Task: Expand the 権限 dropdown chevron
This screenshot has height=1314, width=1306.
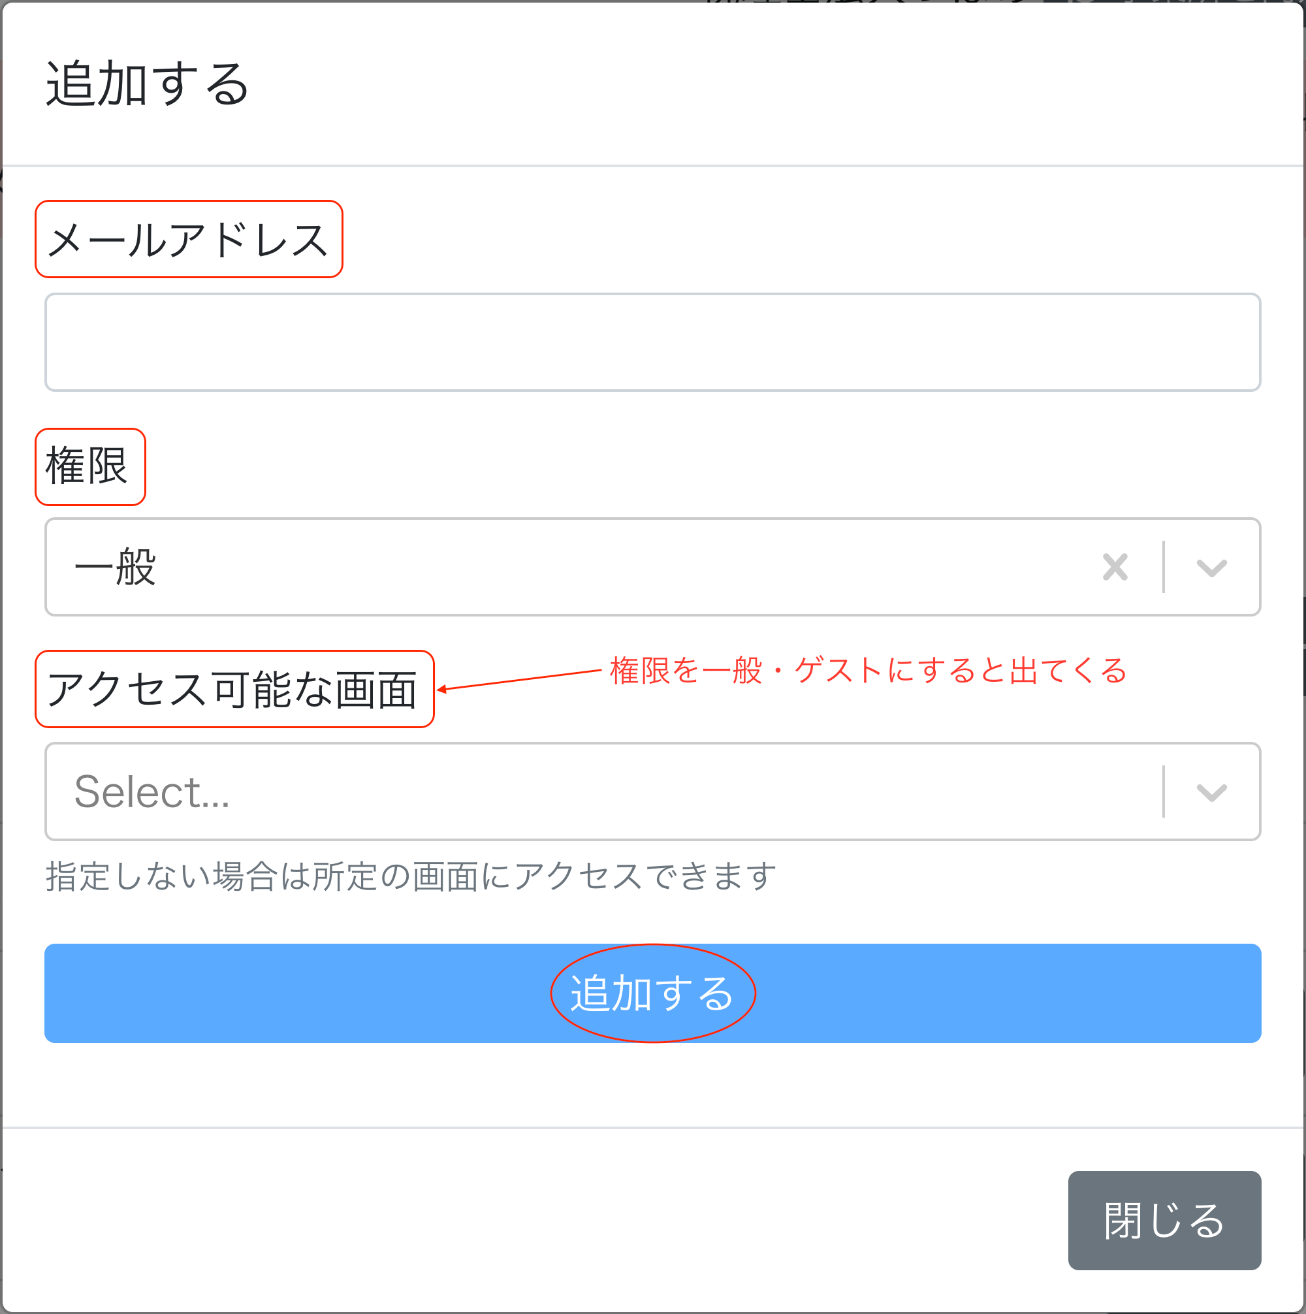Action: pyautogui.click(x=1211, y=568)
